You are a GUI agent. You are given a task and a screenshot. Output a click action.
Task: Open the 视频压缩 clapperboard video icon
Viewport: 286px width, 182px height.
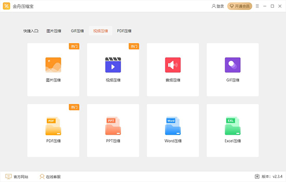tap(113, 65)
